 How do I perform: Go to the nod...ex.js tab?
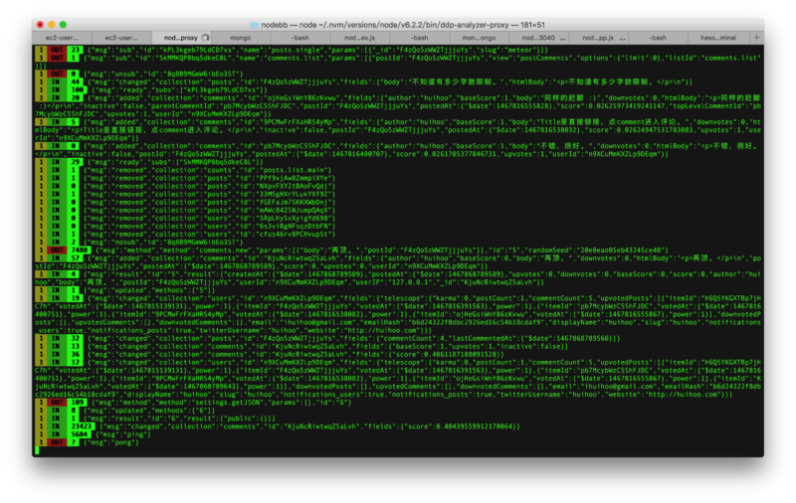[x=360, y=37]
